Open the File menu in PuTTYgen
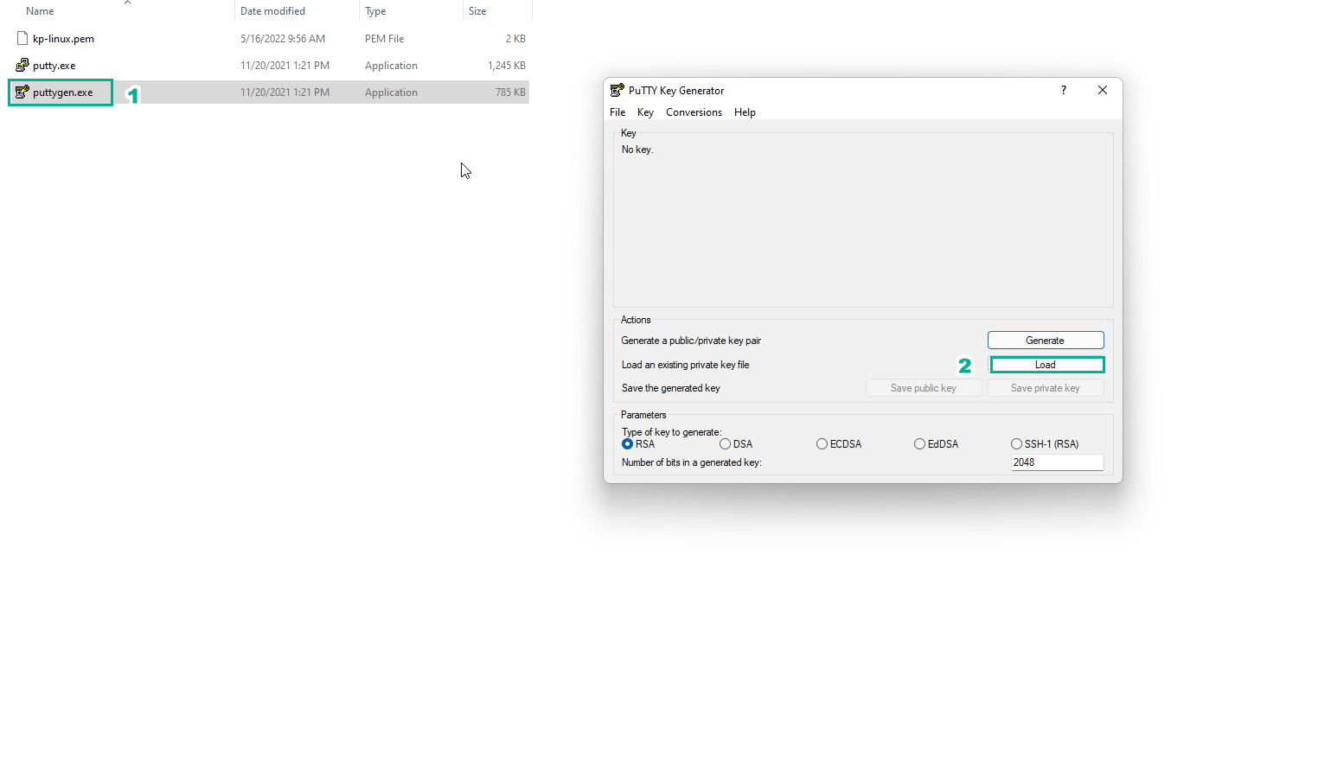 coord(617,112)
